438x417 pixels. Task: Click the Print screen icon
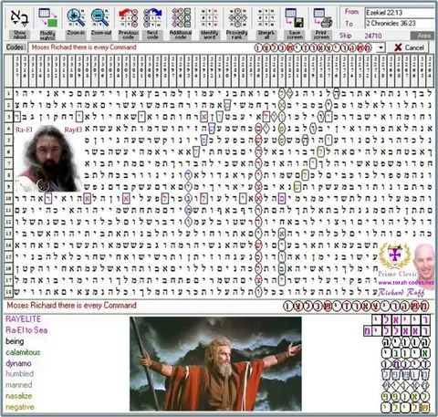pyautogui.click(x=322, y=17)
